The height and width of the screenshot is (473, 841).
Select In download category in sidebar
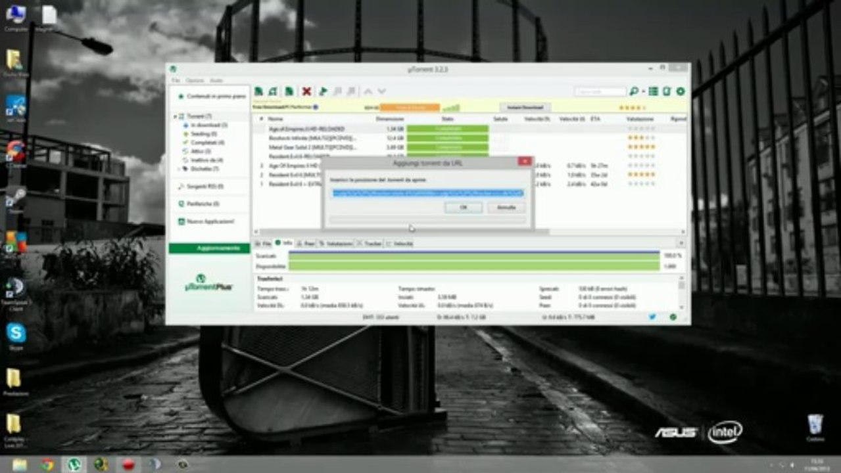(208, 125)
